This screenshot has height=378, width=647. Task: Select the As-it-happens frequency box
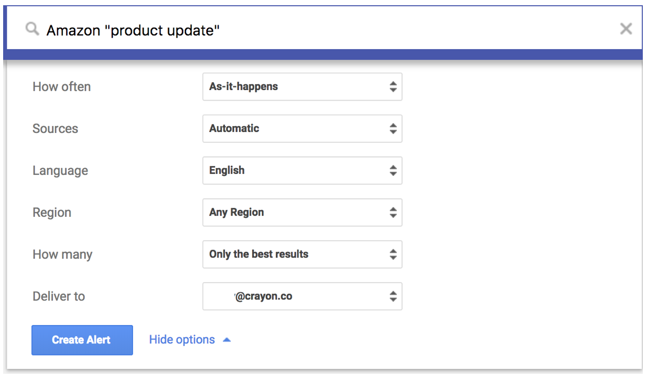293,87
